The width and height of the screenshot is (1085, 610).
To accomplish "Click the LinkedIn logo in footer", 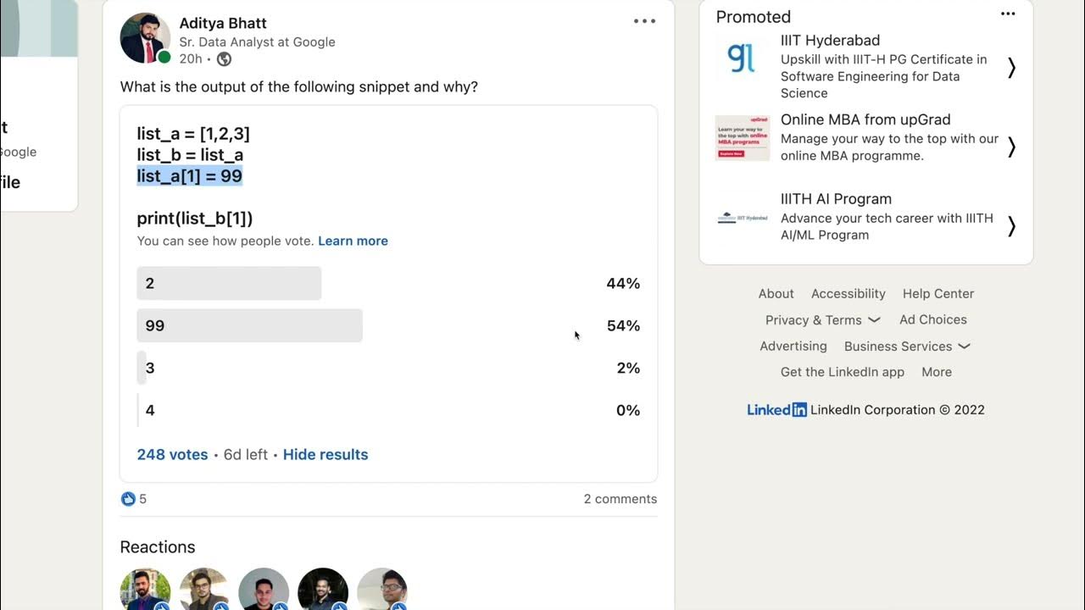I will click(776, 410).
